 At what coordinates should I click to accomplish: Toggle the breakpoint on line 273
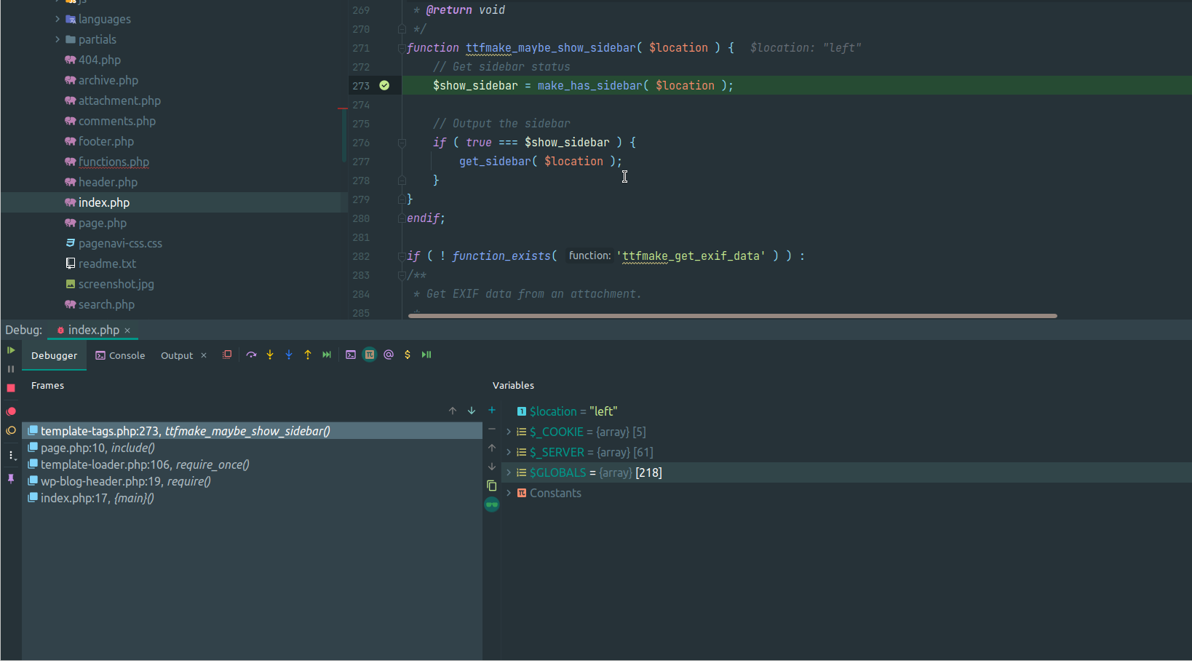(x=384, y=85)
